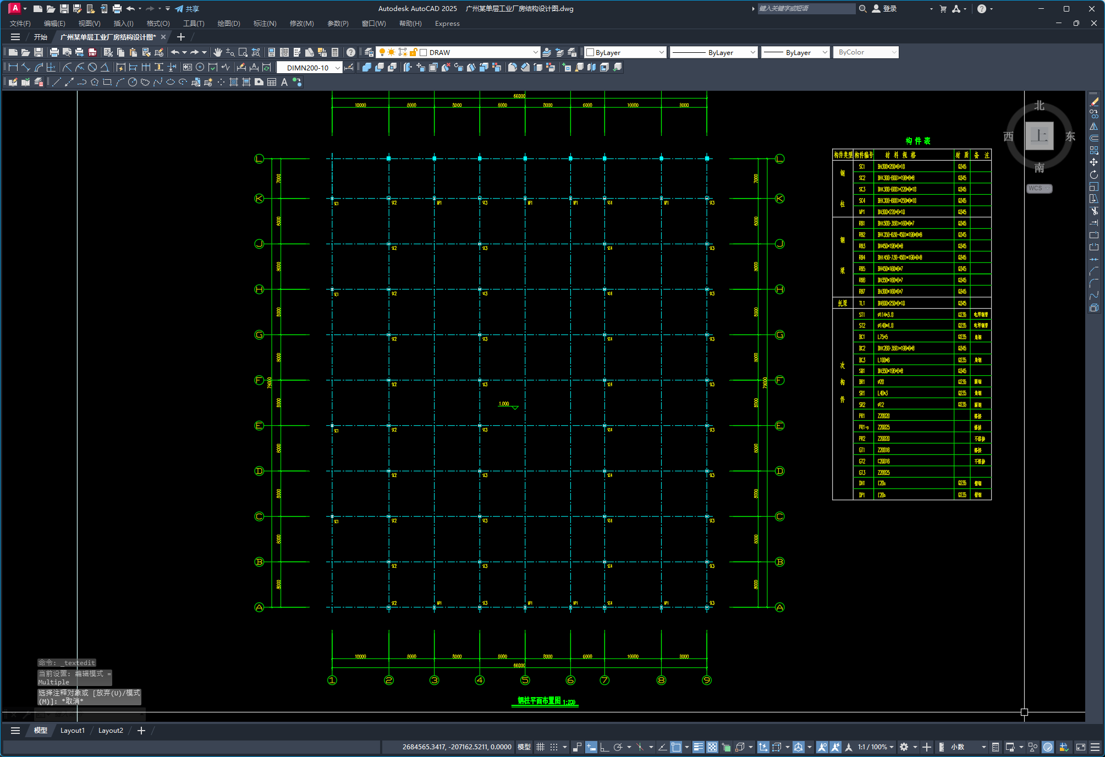Viewport: 1105px width, 757px height.
Task: Open the ByLayer linetype dropdown
Action: click(x=752, y=52)
